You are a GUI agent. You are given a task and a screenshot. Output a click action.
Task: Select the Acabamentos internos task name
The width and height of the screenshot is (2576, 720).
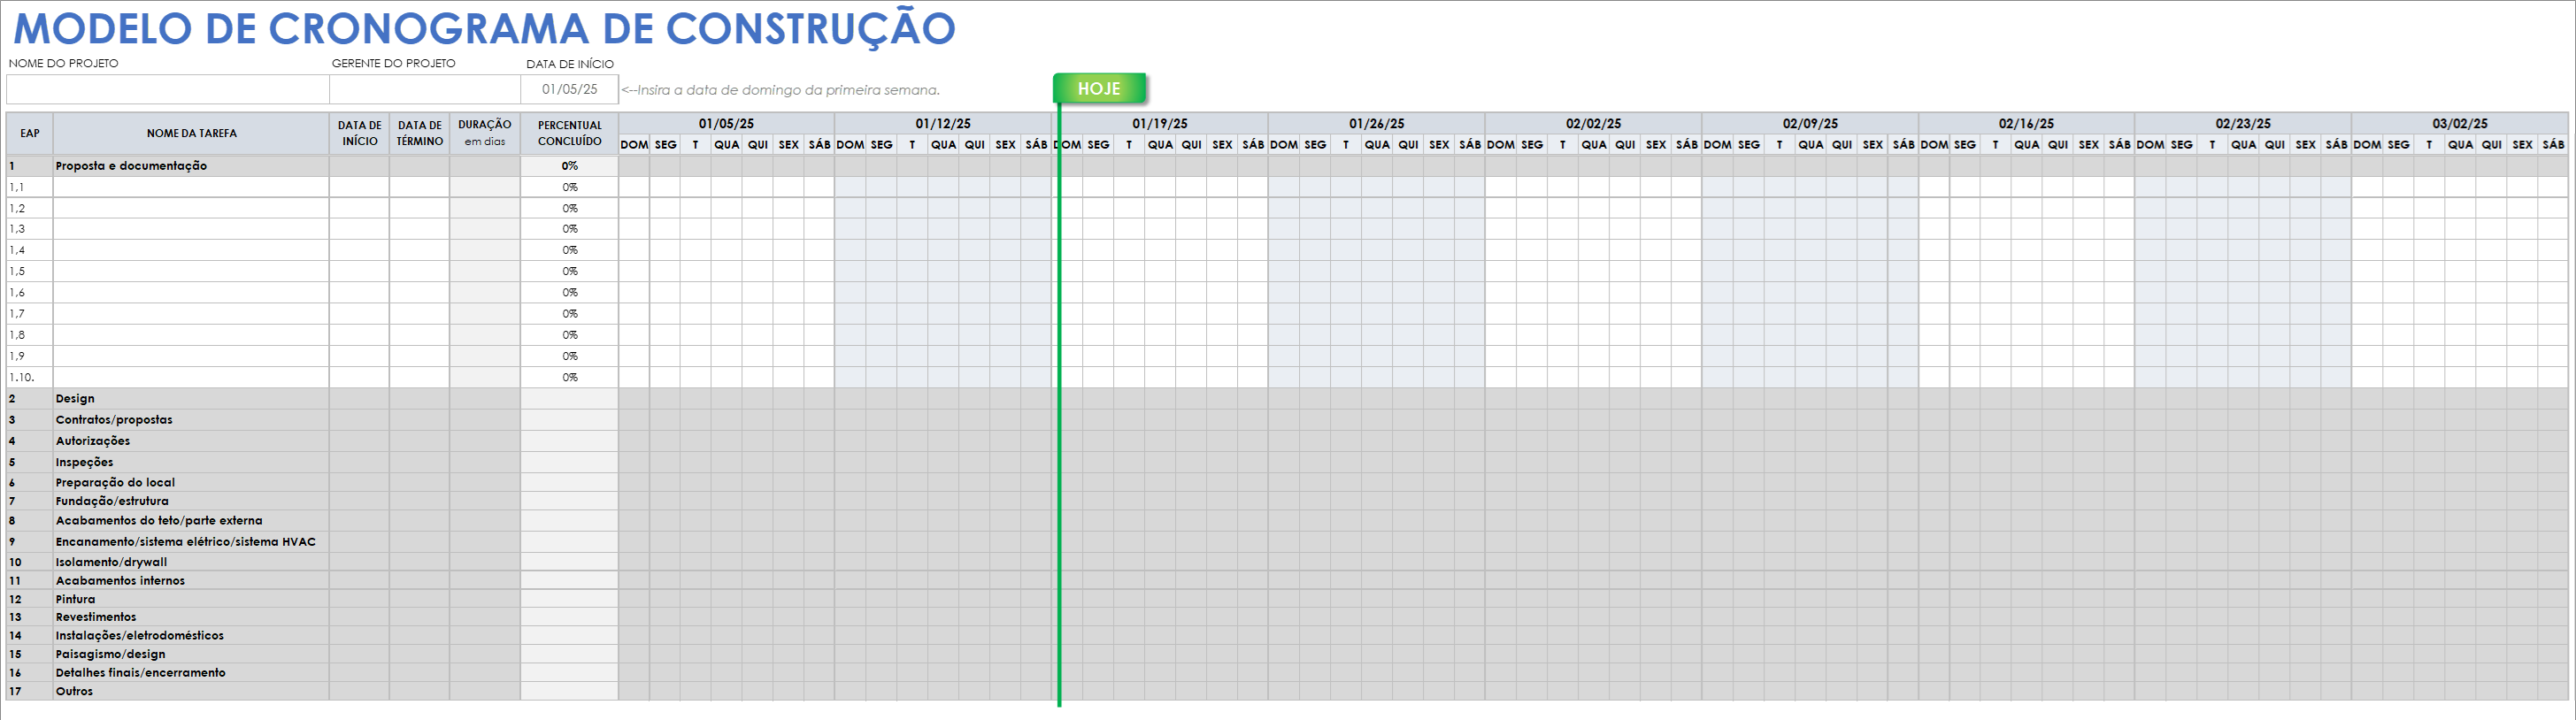click(120, 580)
